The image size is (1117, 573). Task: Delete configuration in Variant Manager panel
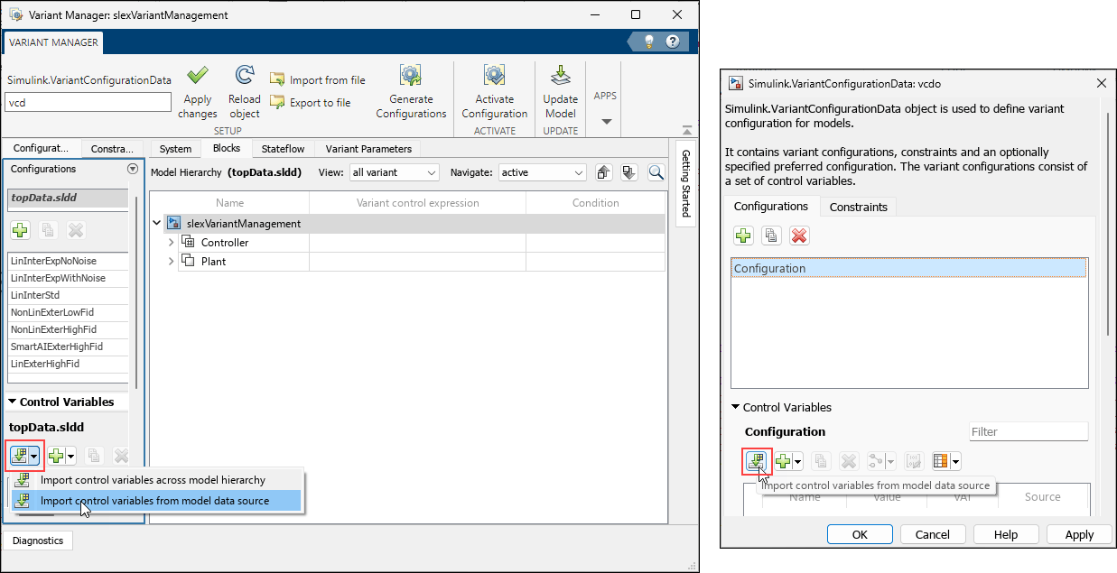pos(76,230)
